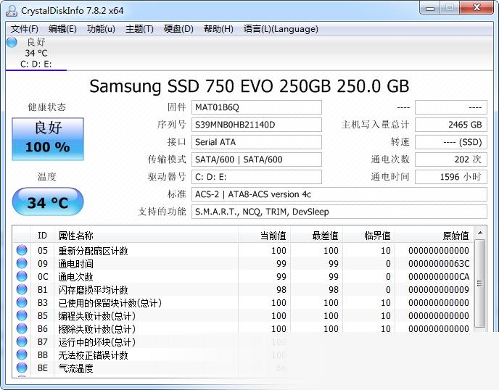Click the ID column header
Image resolution: width=499 pixels, height=390 pixels.
click(42, 236)
